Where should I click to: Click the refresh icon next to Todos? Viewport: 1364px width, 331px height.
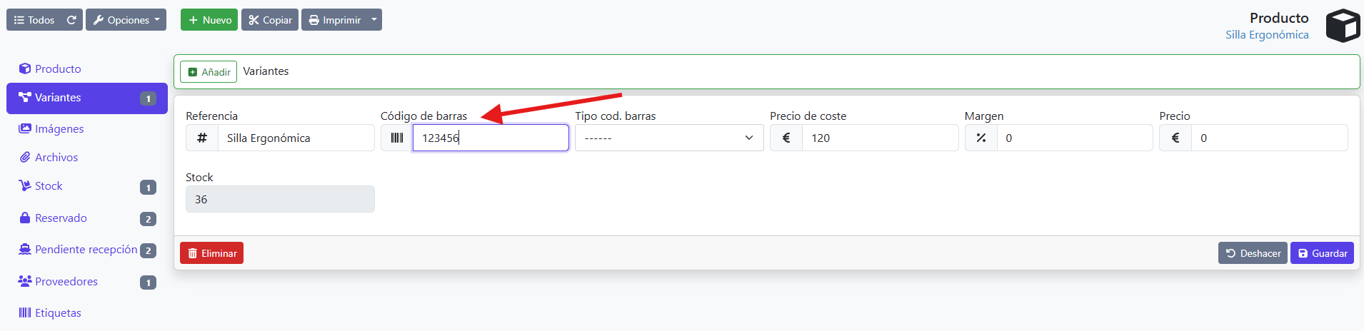(71, 20)
